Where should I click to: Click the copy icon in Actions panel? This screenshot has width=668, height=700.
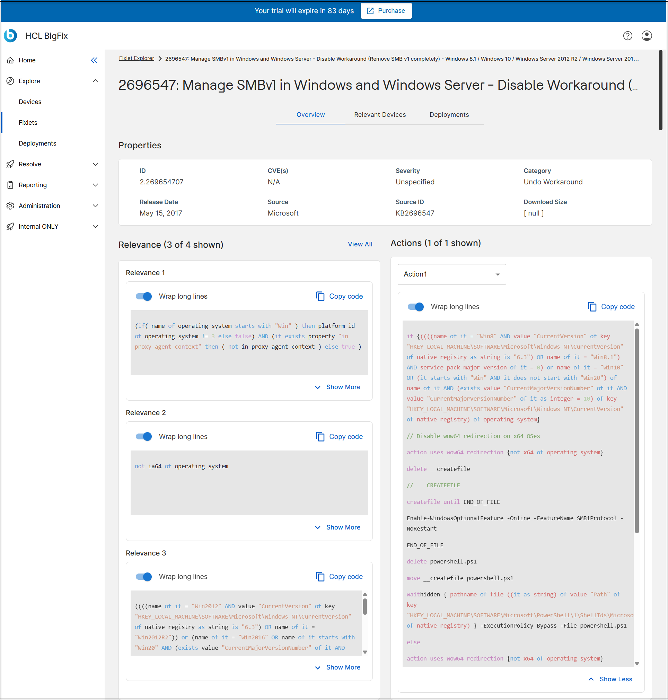coord(592,307)
